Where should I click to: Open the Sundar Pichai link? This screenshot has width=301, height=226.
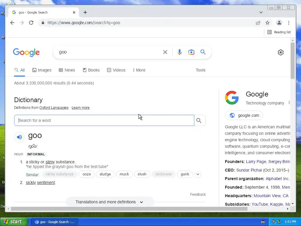click(x=249, y=170)
